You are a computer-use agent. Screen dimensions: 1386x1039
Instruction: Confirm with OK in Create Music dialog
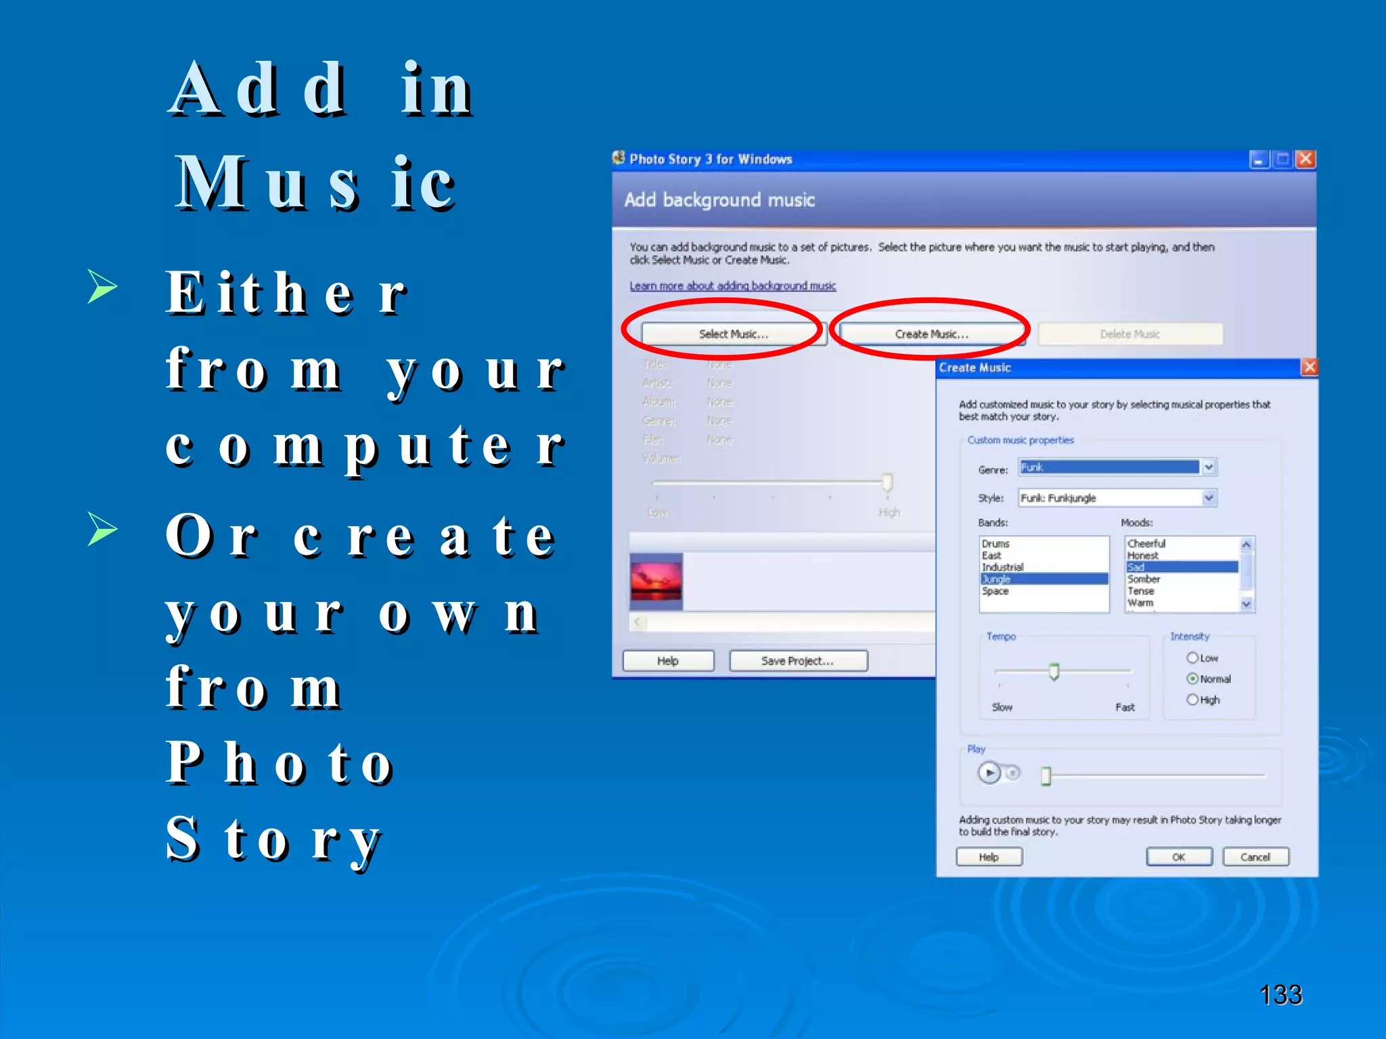point(1179,857)
